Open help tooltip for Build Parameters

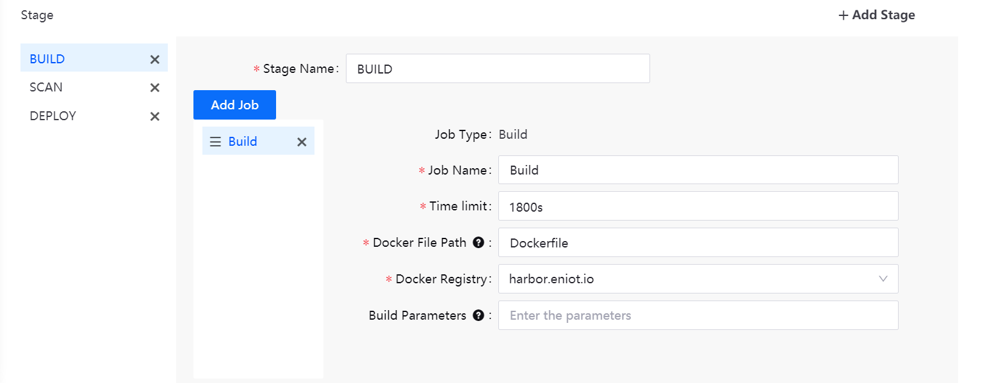478,315
